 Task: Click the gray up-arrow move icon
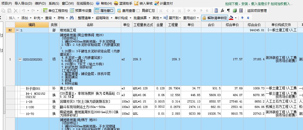[201, 10]
